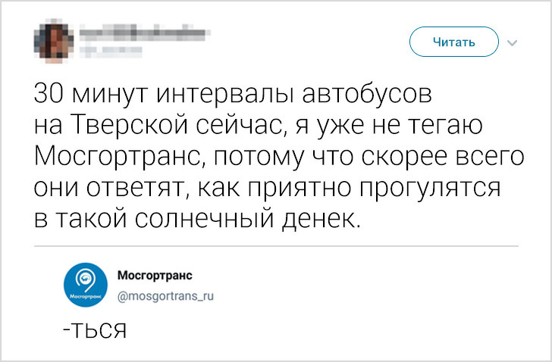Image resolution: width=552 pixels, height=362 pixels.
Task: Open the @mosgortrans_ru handle link
Action: pos(166,298)
